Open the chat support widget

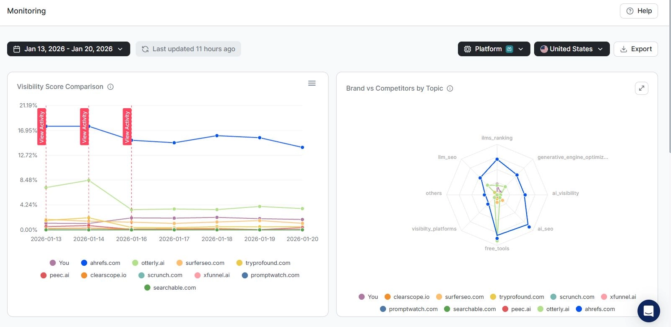pyautogui.click(x=648, y=311)
